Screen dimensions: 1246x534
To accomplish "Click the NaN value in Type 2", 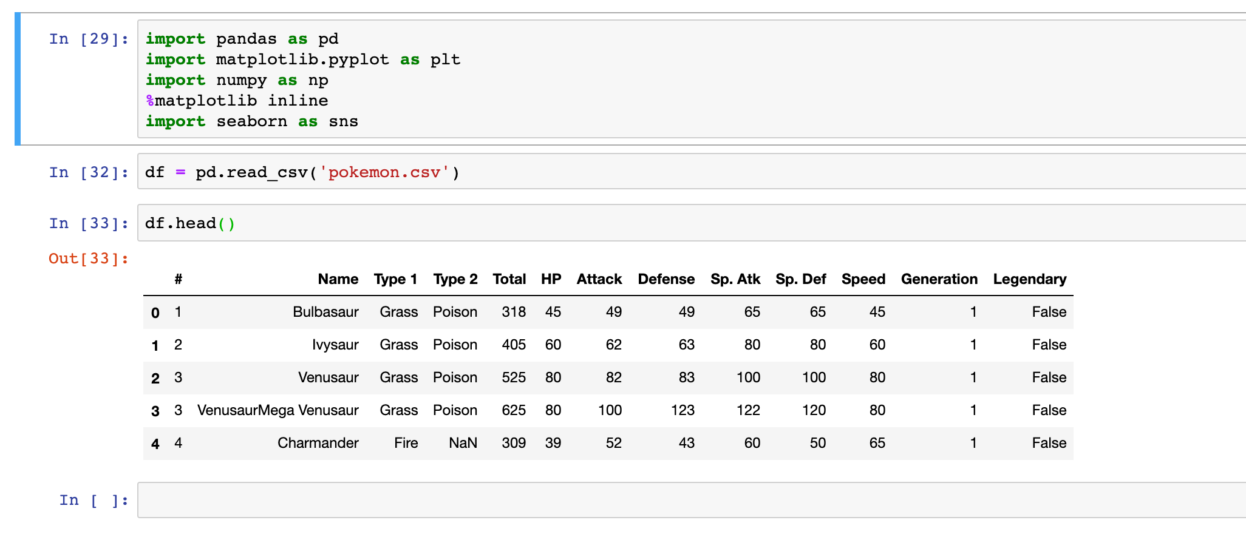I will click(463, 443).
